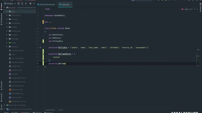
Task: Open the Structure tool window
Action: [1, 86]
